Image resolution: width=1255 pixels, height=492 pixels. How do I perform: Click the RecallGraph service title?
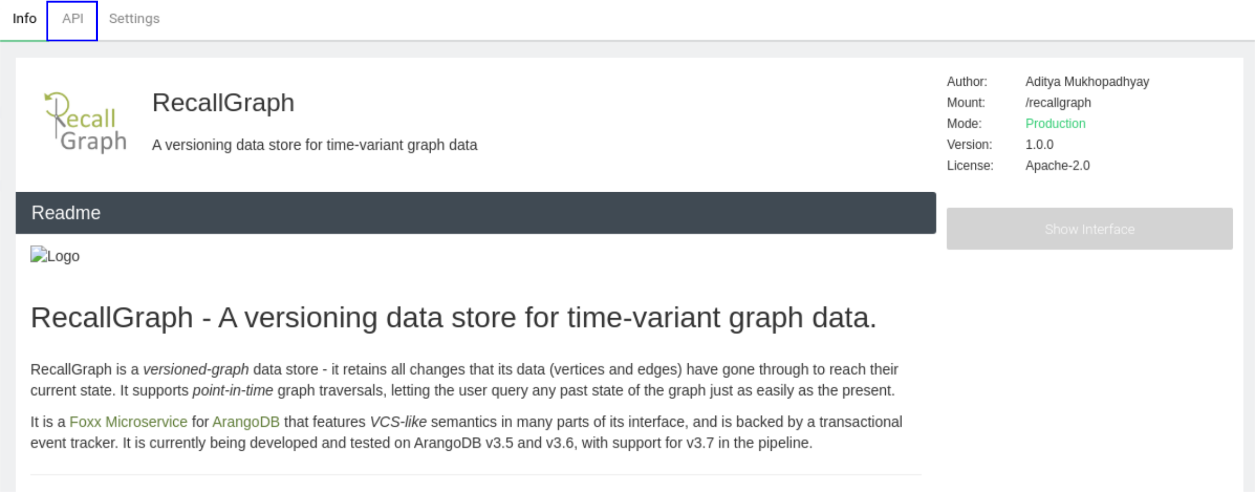(223, 103)
